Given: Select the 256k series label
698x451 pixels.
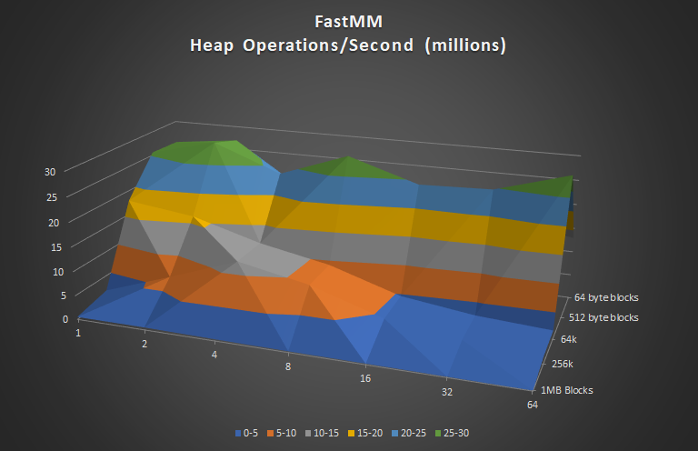Looking at the screenshot, I should (x=563, y=364).
